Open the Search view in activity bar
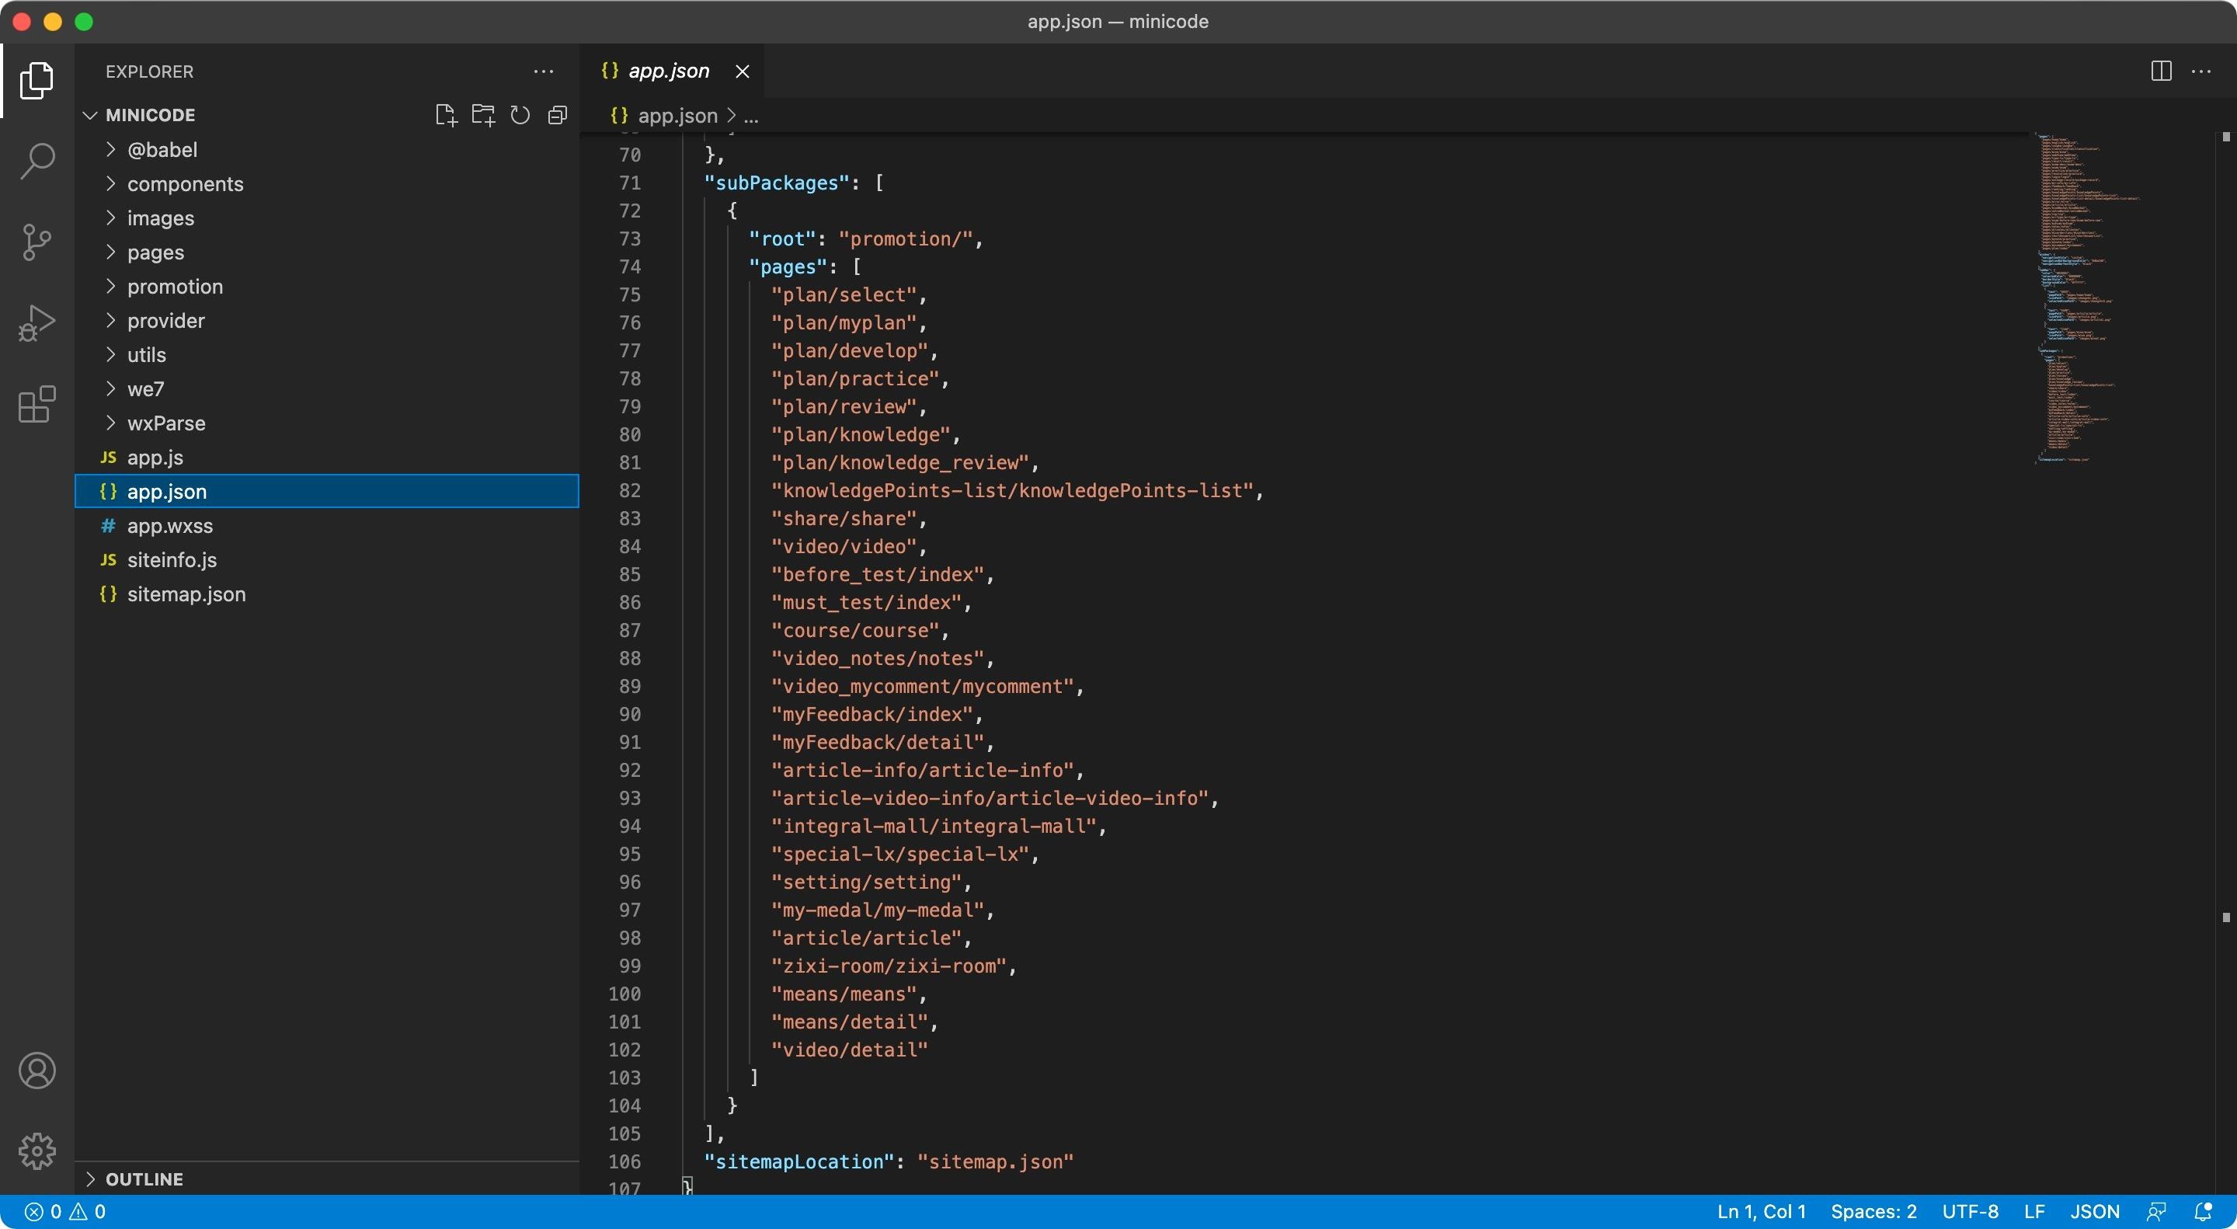 click(x=37, y=161)
